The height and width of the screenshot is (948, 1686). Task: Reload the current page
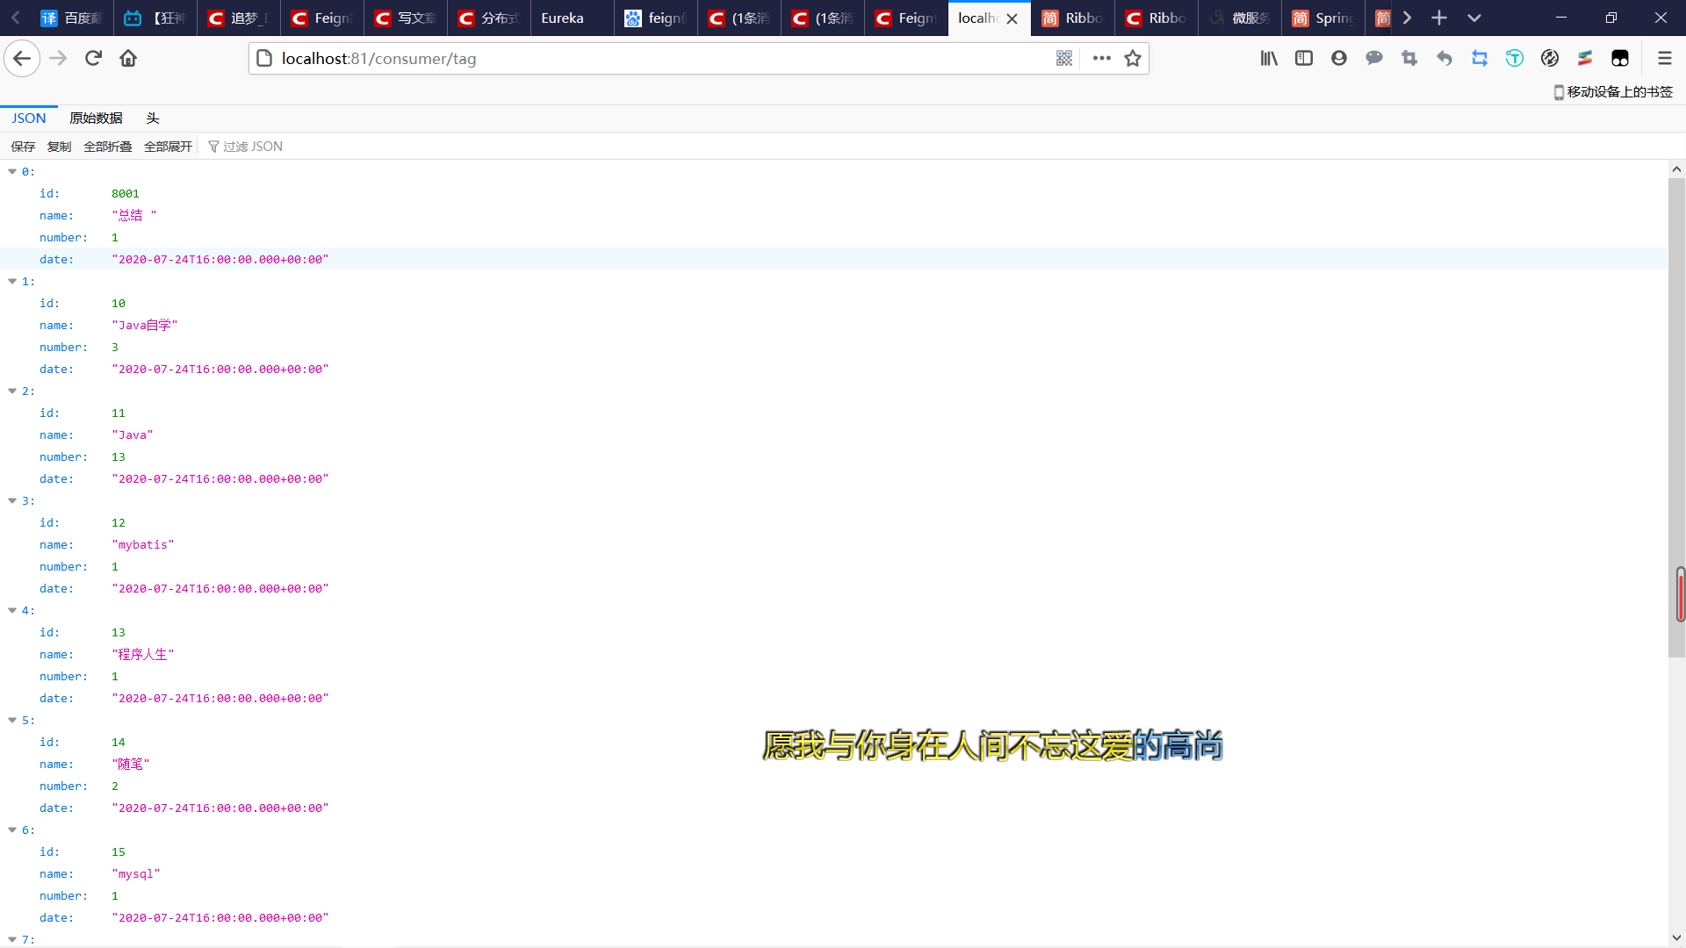[93, 58]
